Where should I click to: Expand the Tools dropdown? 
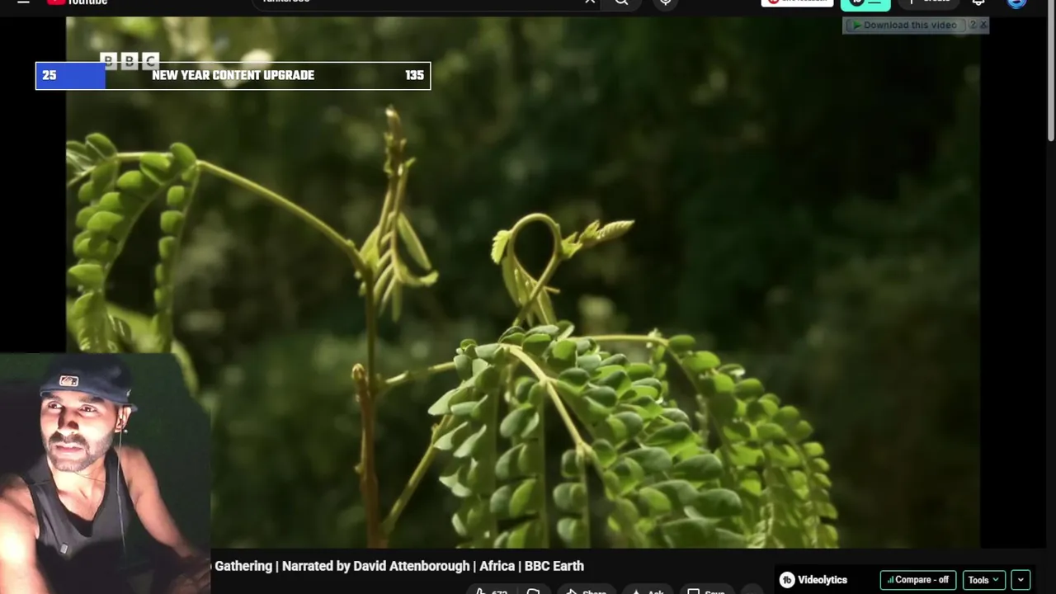(x=983, y=580)
